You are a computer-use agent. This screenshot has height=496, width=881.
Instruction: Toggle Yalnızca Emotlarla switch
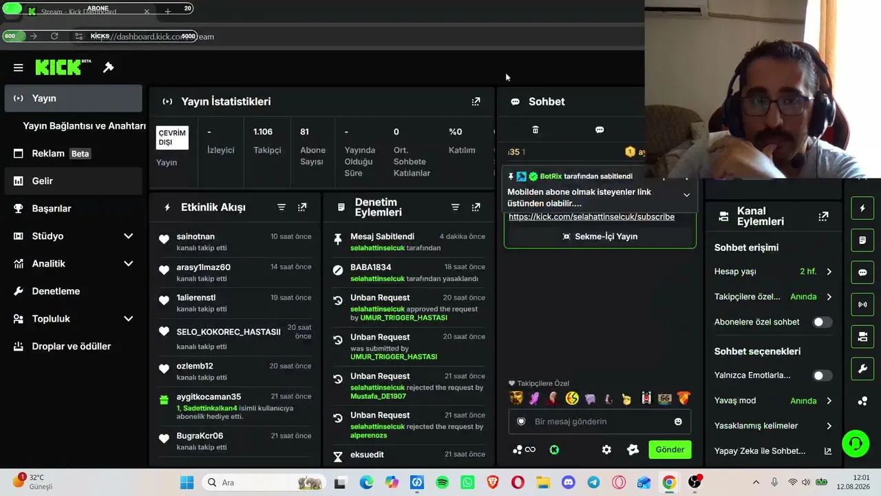(x=822, y=375)
